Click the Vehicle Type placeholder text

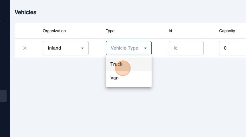coord(124,48)
